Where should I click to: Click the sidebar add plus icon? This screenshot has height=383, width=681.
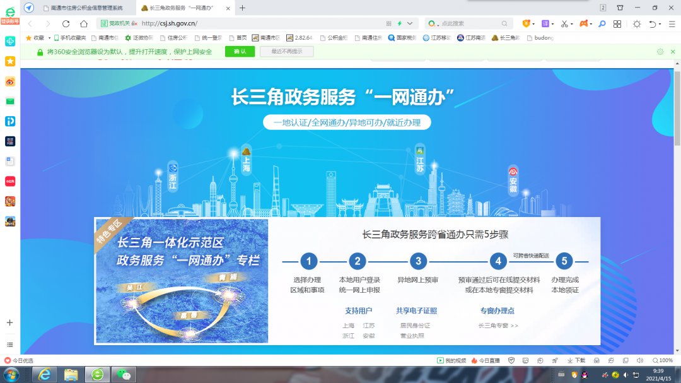coord(10,322)
